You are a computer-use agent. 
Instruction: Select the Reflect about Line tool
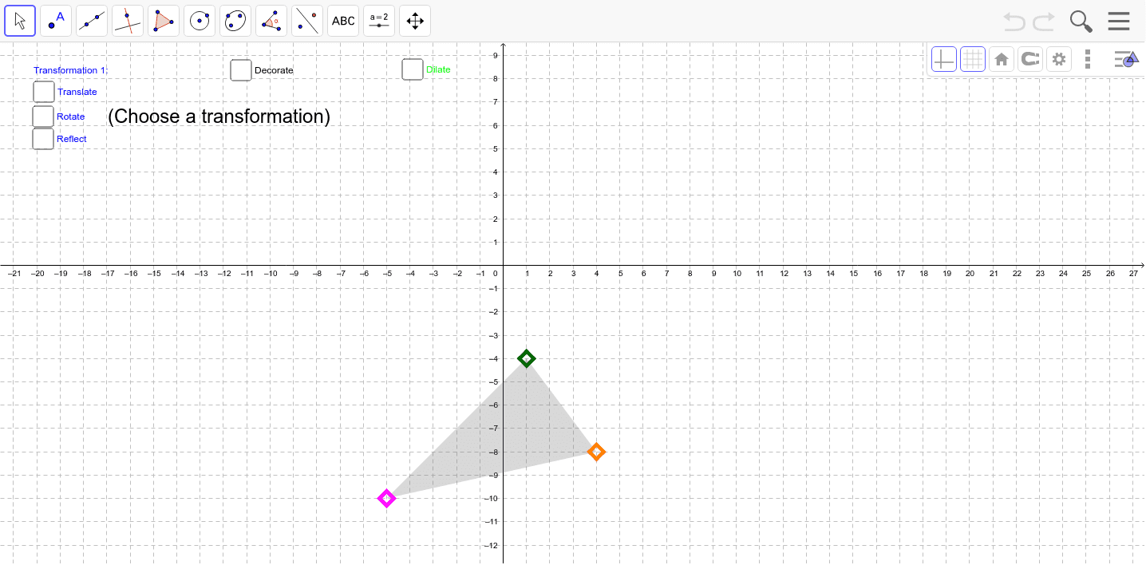[x=307, y=21]
